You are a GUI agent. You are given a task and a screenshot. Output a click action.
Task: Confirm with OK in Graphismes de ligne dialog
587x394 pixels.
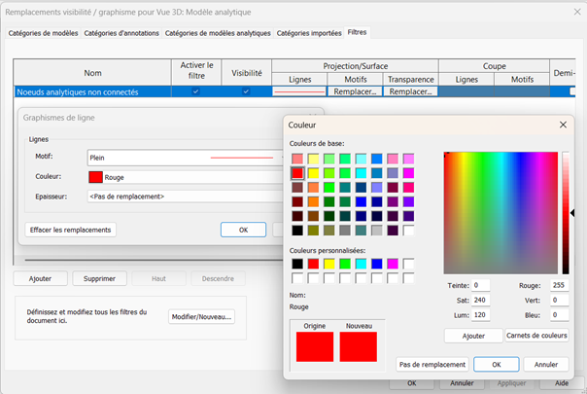point(243,230)
